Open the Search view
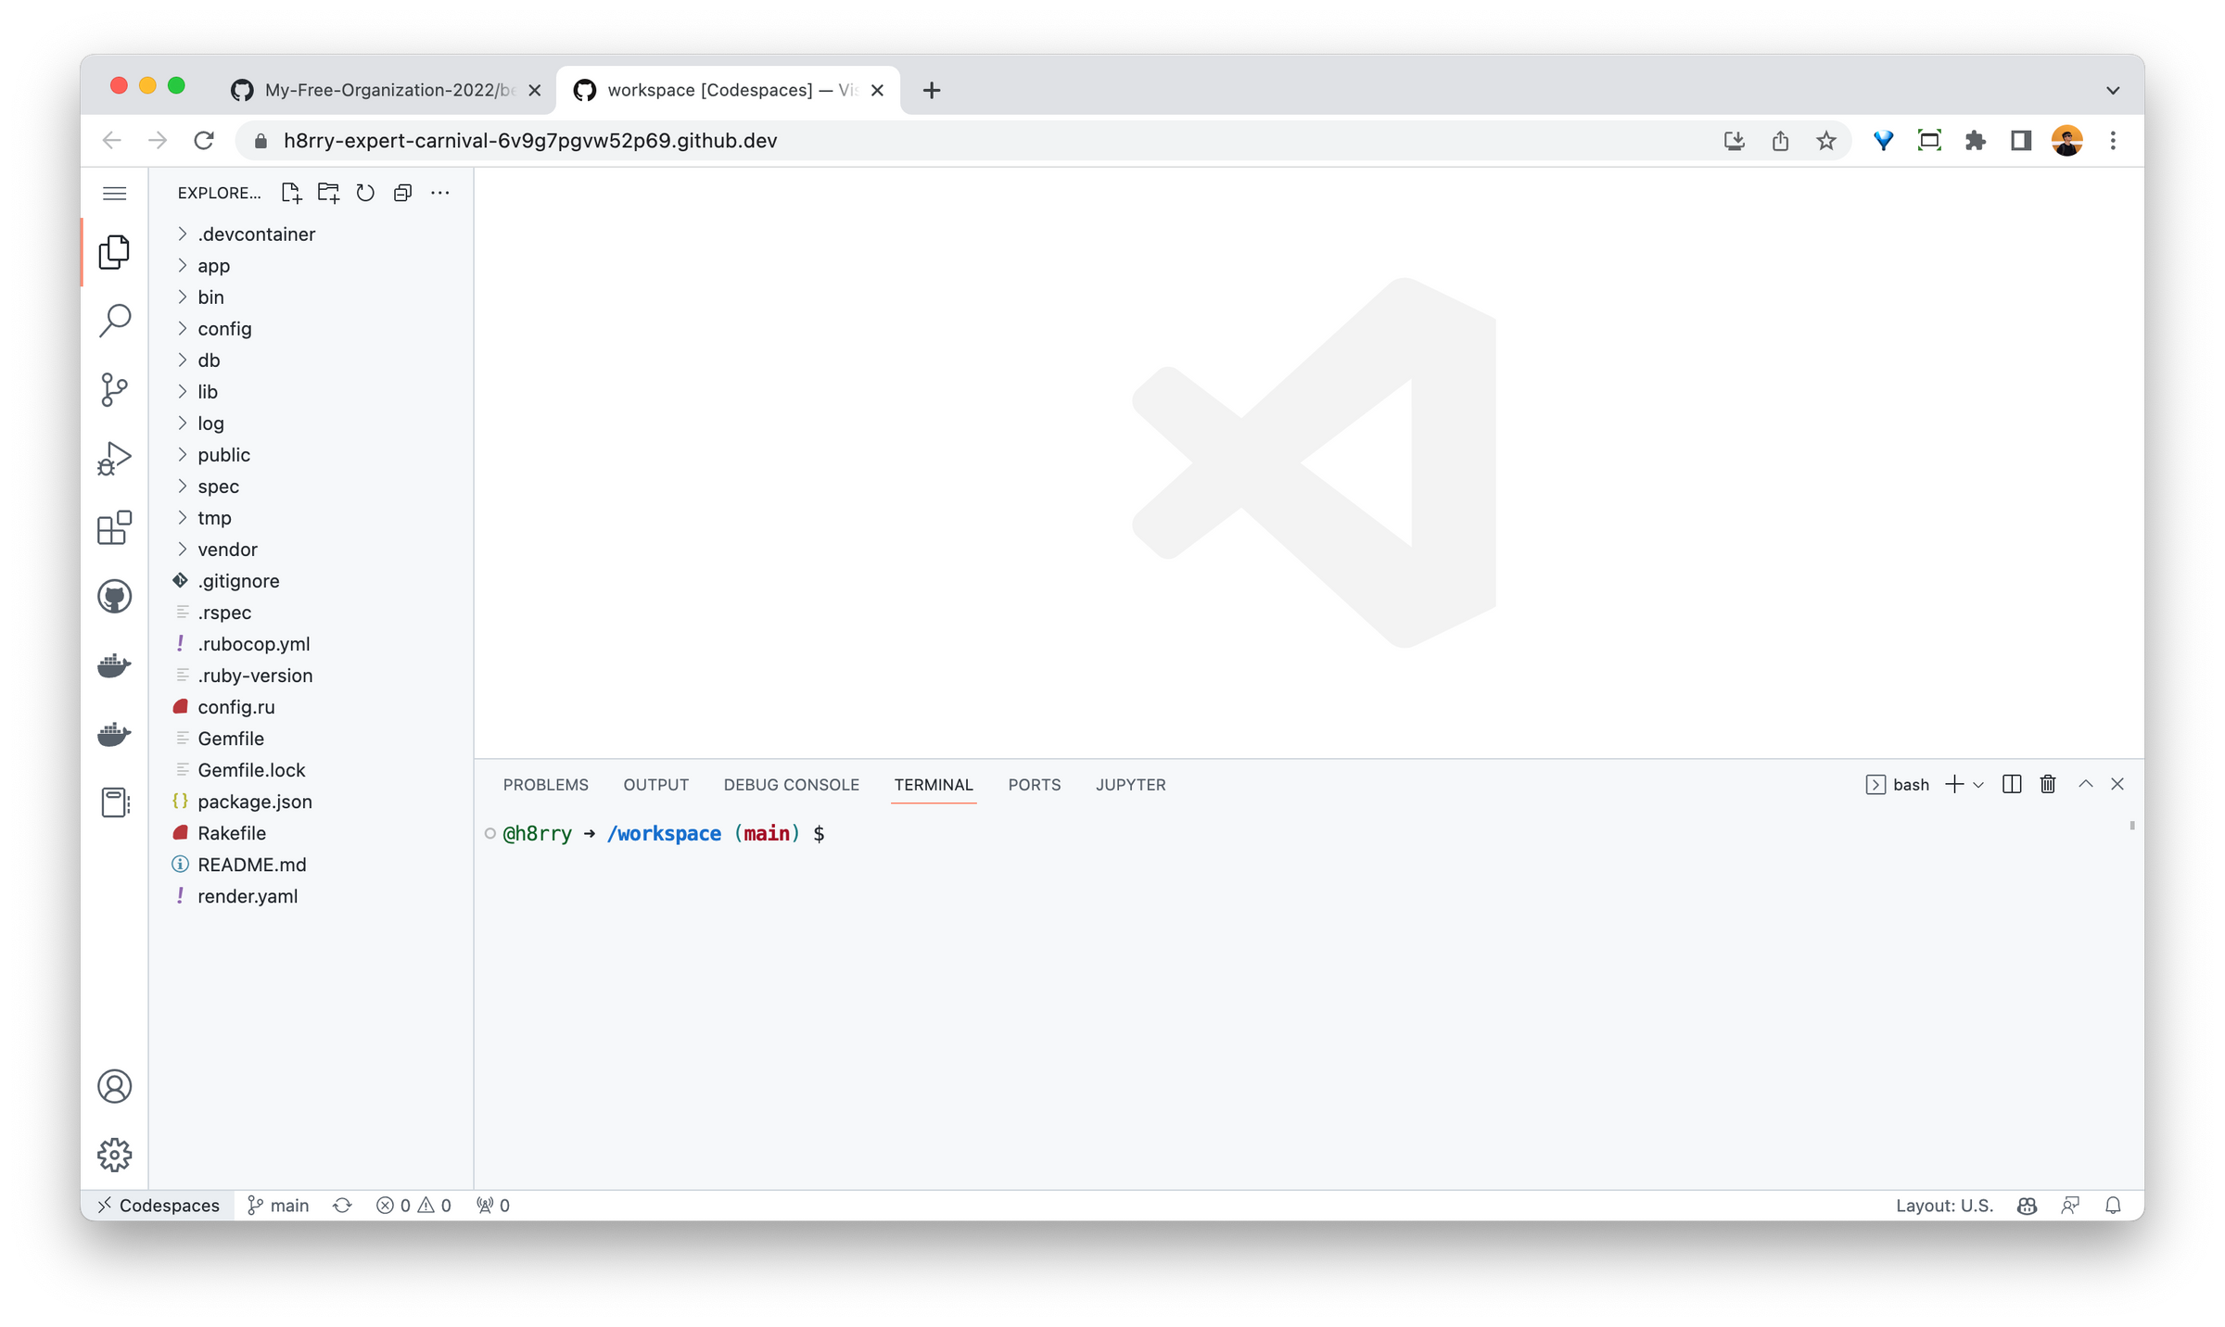2225x1327 pixels. click(x=115, y=319)
